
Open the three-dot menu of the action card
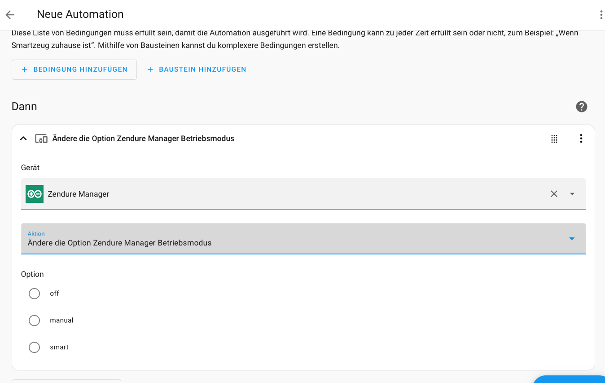581,138
